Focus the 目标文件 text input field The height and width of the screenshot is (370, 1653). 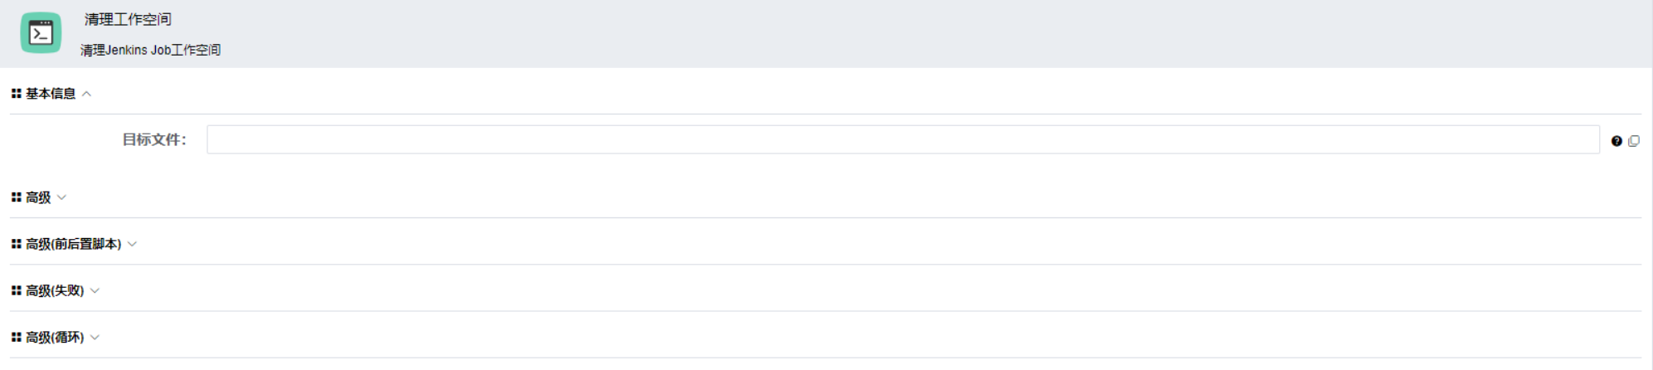(902, 139)
